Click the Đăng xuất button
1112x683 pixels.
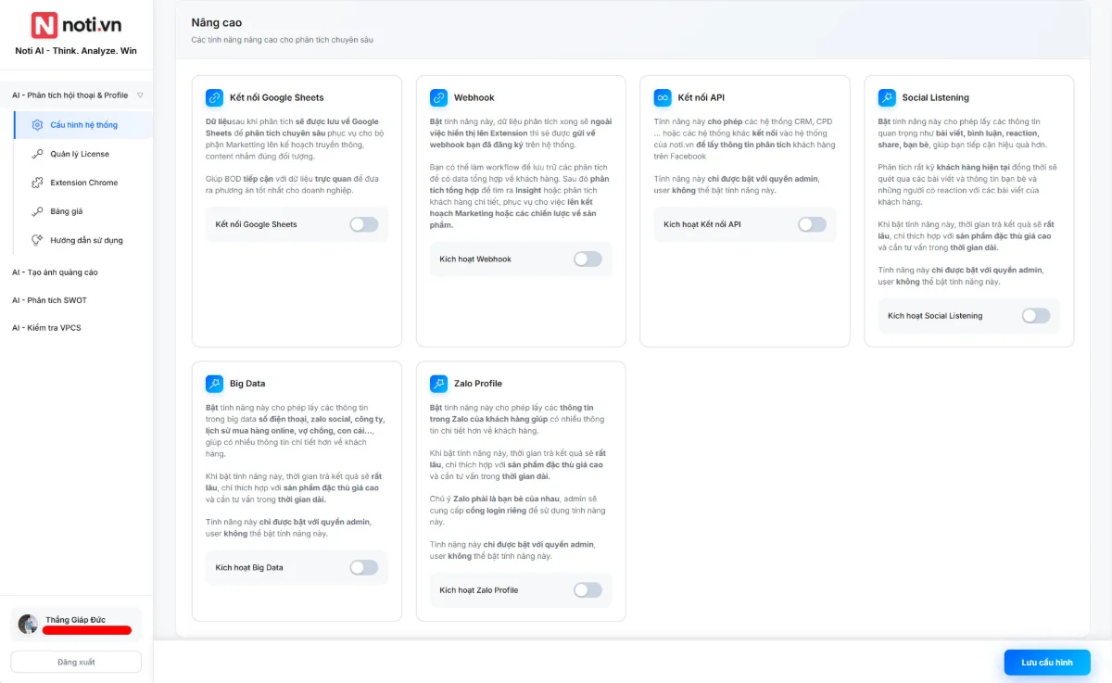(76, 662)
